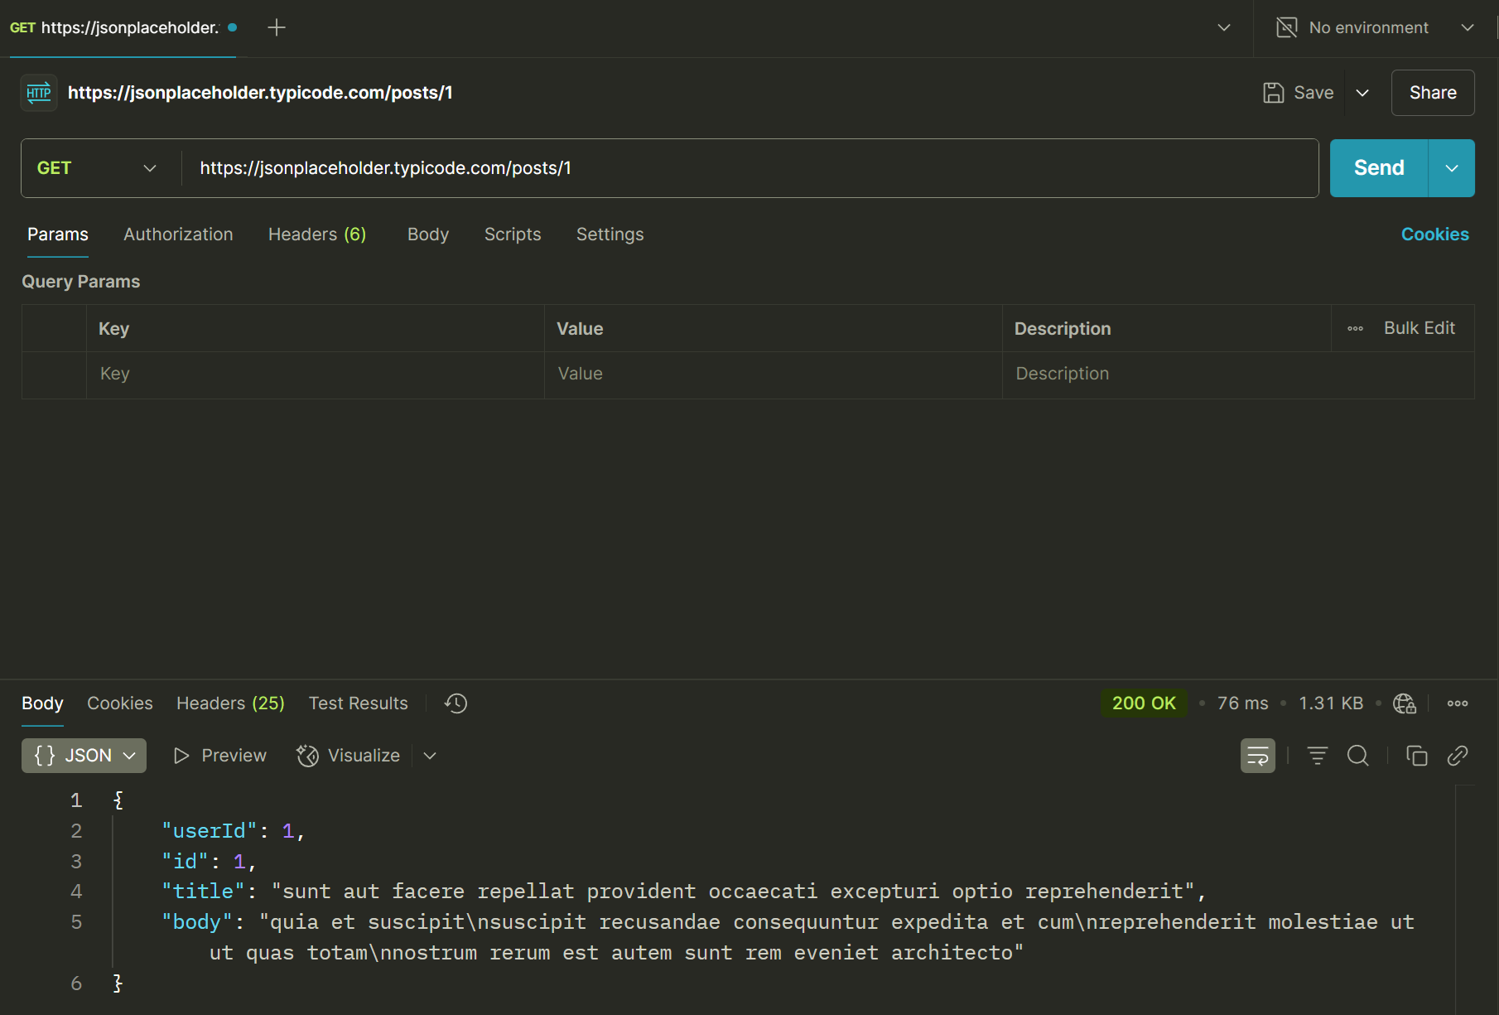Click Save button label

(x=1313, y=93)
